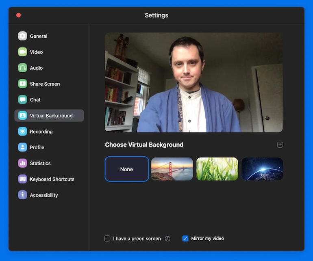Close the Settings window with red button
313x261 pixels.
pyautogui.click(x=18, y=15)
